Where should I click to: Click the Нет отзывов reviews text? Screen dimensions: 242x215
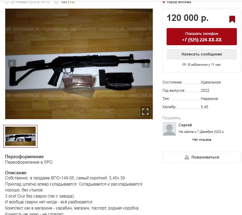pyautogui.click(x=202, y=140)
